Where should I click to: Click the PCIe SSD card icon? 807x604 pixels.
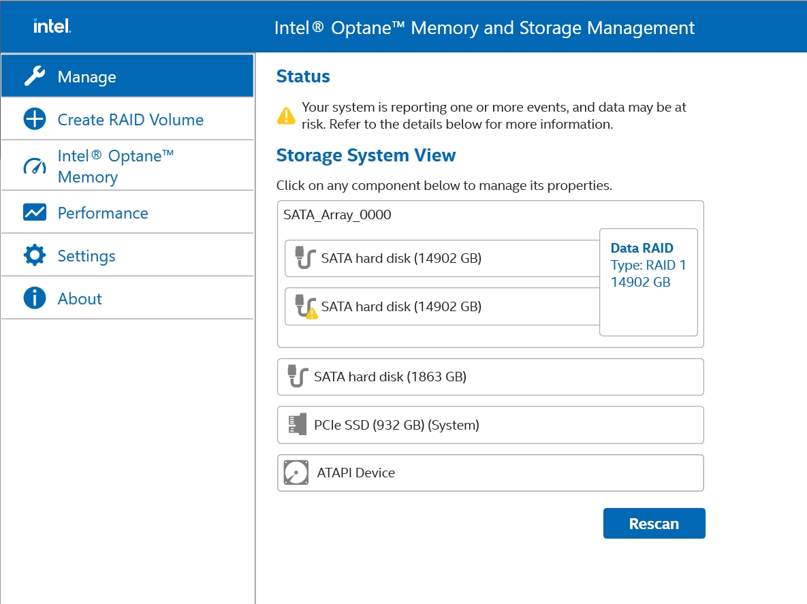click(294, 425)
